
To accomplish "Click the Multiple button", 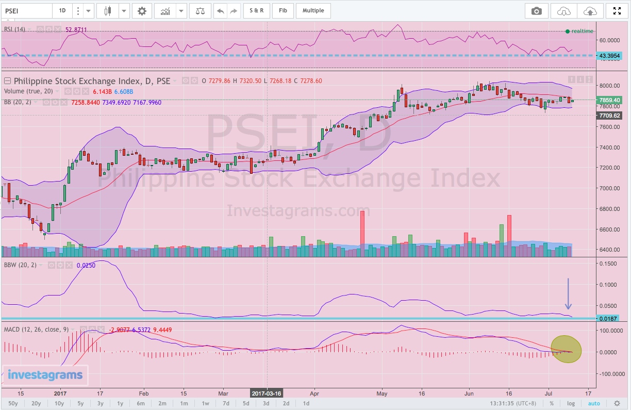I will (313, 10).
